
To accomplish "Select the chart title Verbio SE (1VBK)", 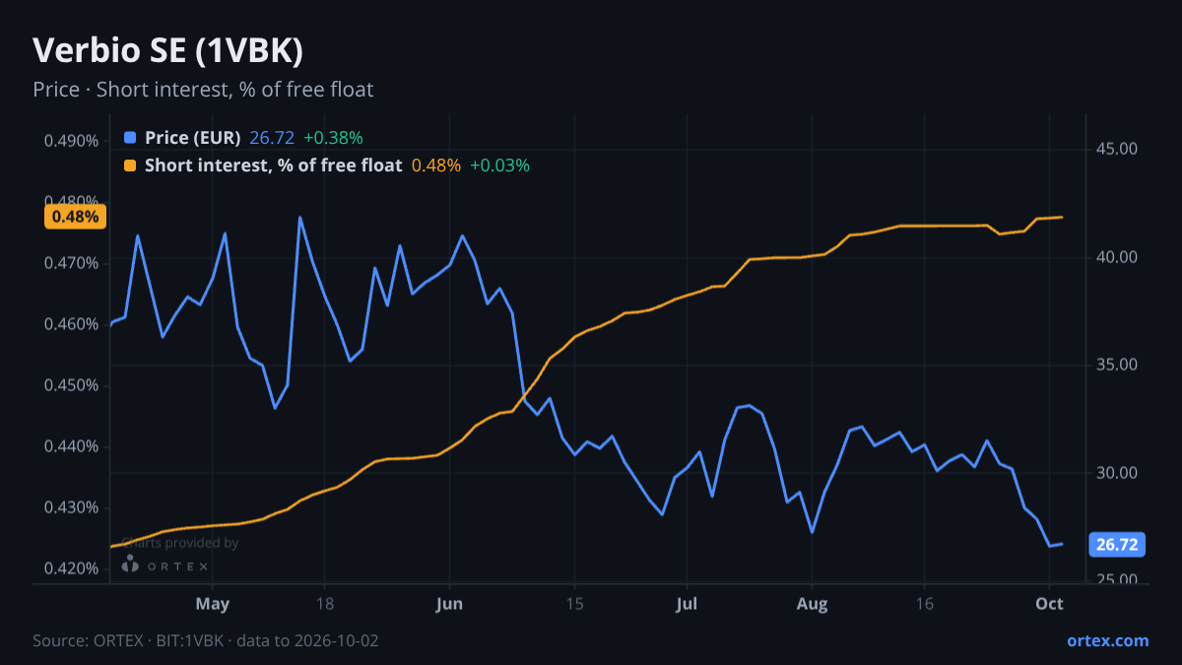I will click(167, 51).
